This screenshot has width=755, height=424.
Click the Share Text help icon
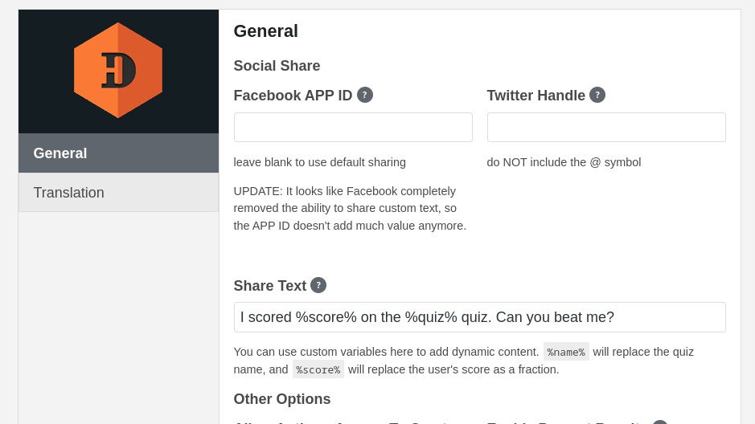[318, 285]
